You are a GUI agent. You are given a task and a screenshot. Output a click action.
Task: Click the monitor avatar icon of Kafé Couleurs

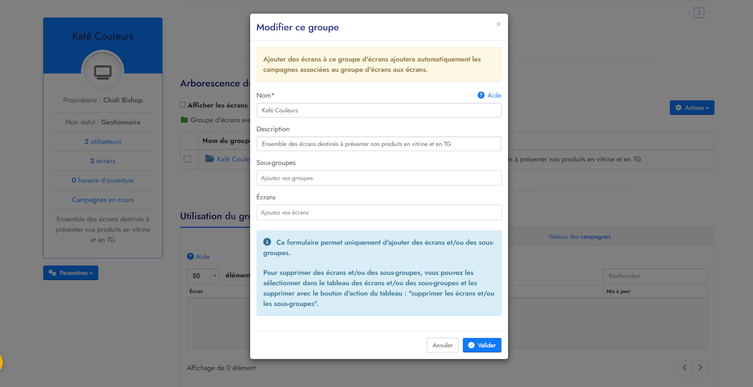[x=103, y=72]
